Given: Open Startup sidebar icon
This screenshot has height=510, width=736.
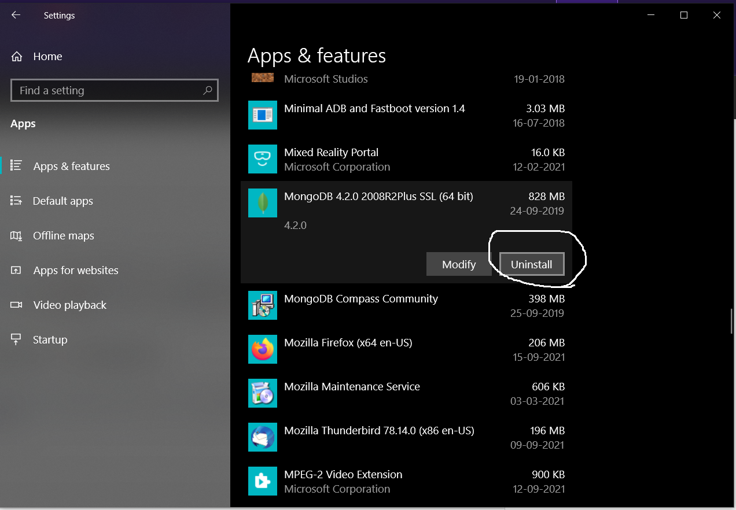Looking at the screenshot, I should pos(16,339).
